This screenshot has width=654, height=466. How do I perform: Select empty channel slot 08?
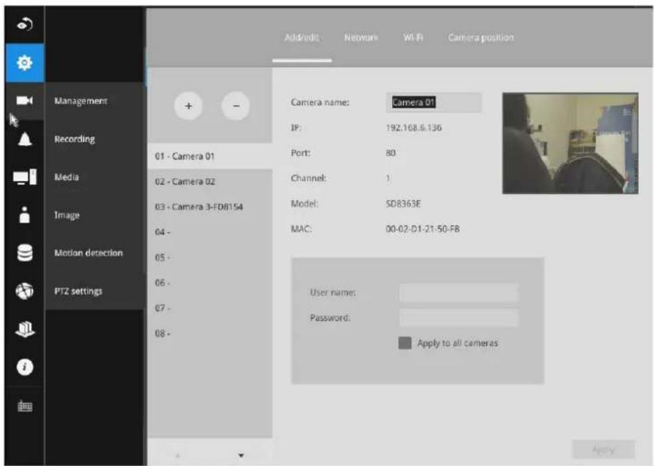coord(210,334)
